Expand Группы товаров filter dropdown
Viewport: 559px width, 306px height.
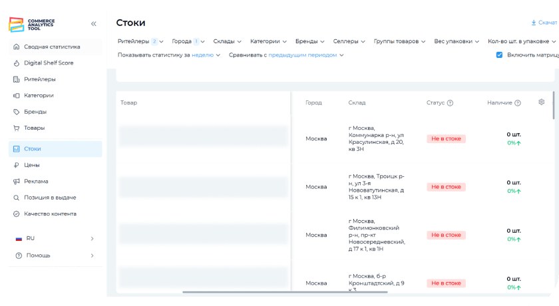[x=399, y=41]
